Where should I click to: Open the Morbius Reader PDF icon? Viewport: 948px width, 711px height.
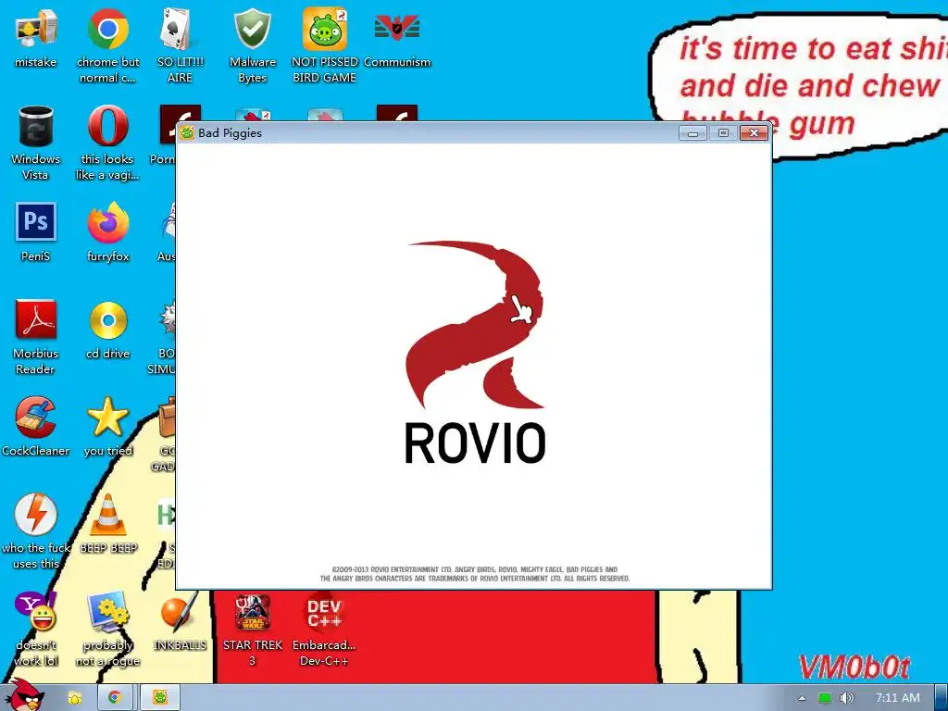(36, 319)
